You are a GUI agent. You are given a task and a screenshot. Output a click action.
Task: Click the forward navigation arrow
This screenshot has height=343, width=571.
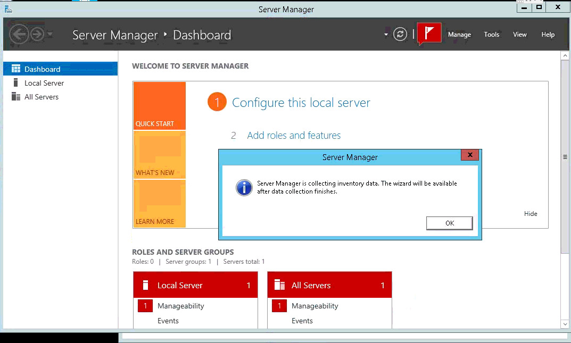coord(37,35)
